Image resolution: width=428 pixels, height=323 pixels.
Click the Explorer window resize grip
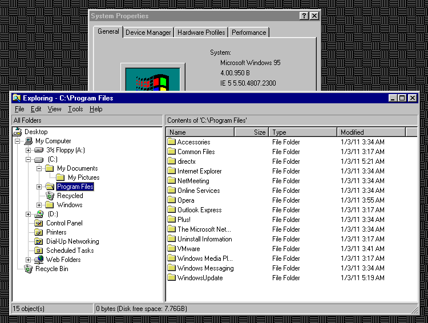[414, 309]
